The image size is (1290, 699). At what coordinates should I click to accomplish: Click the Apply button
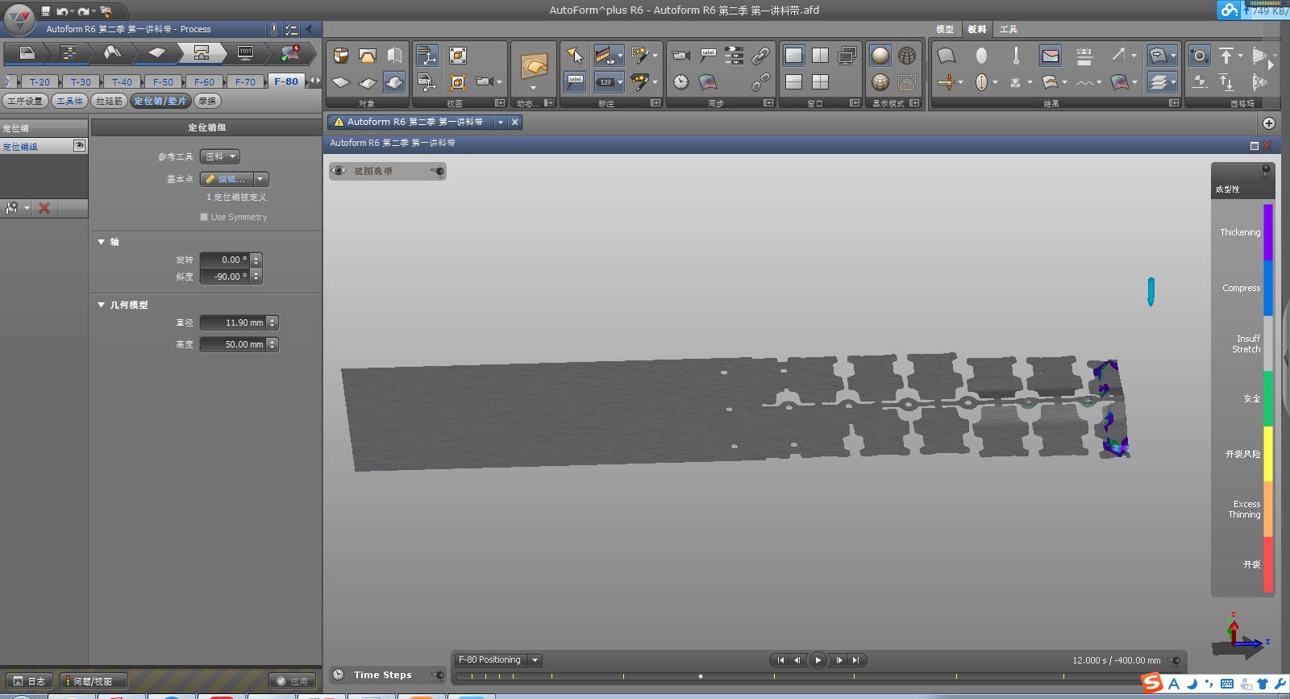(x=292, y=681)
